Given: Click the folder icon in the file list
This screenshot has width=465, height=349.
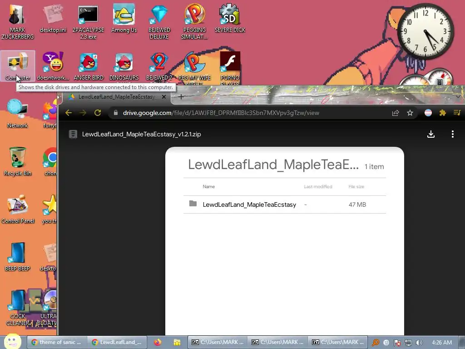Looking at the screenshot, I should coord(193,204).
